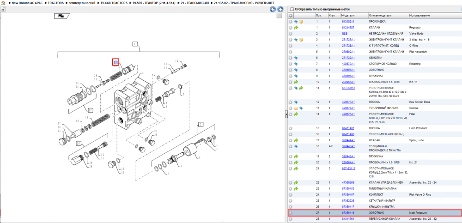Select the 'Pilot Valve O-Ring' usage cell
462x223 pixels.
pos(420,195)
